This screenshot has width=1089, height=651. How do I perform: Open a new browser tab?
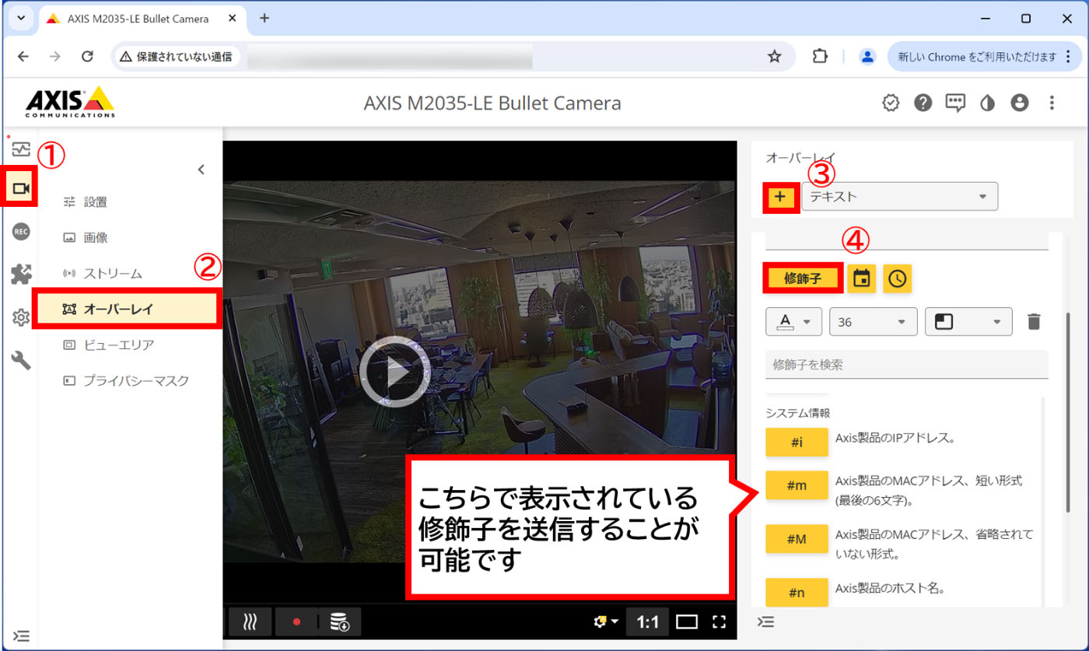pos(264,18)
